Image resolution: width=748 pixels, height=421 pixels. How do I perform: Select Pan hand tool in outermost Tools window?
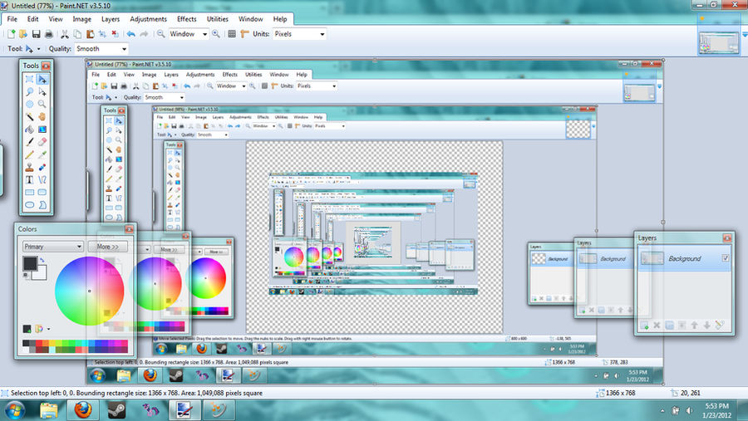coord(42,117)
